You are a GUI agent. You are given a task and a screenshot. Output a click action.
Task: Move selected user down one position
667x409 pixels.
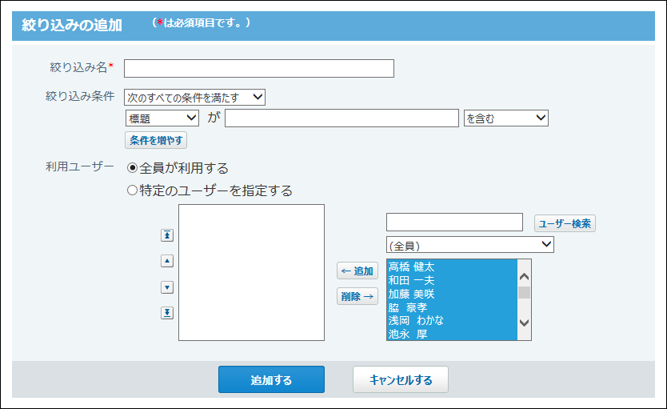pos(166,287)
